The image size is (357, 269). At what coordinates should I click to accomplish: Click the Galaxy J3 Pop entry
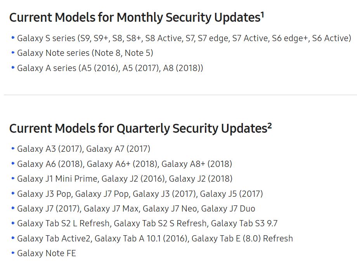(x=44, y=194)
